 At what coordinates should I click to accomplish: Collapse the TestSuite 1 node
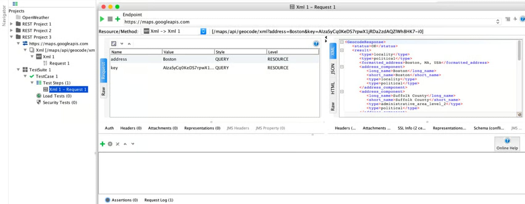(x=18, y=70)
